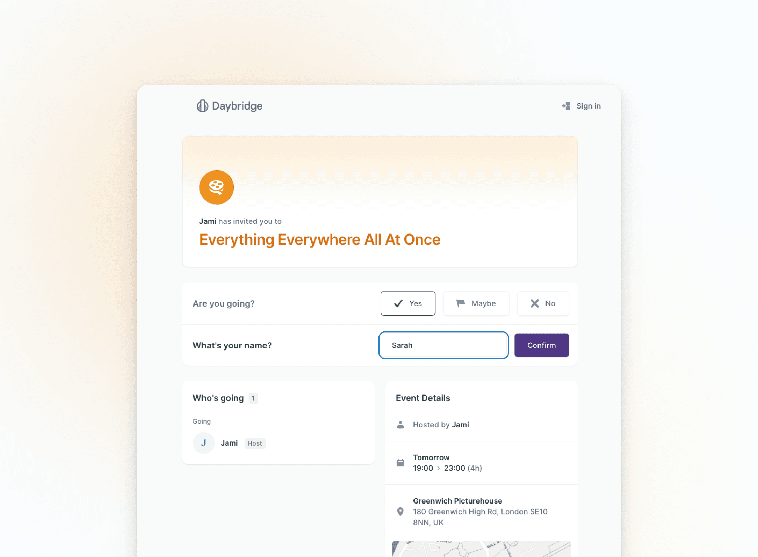Click the Confirm button
This screenshot has width=758, height=557.
(541, 345)
